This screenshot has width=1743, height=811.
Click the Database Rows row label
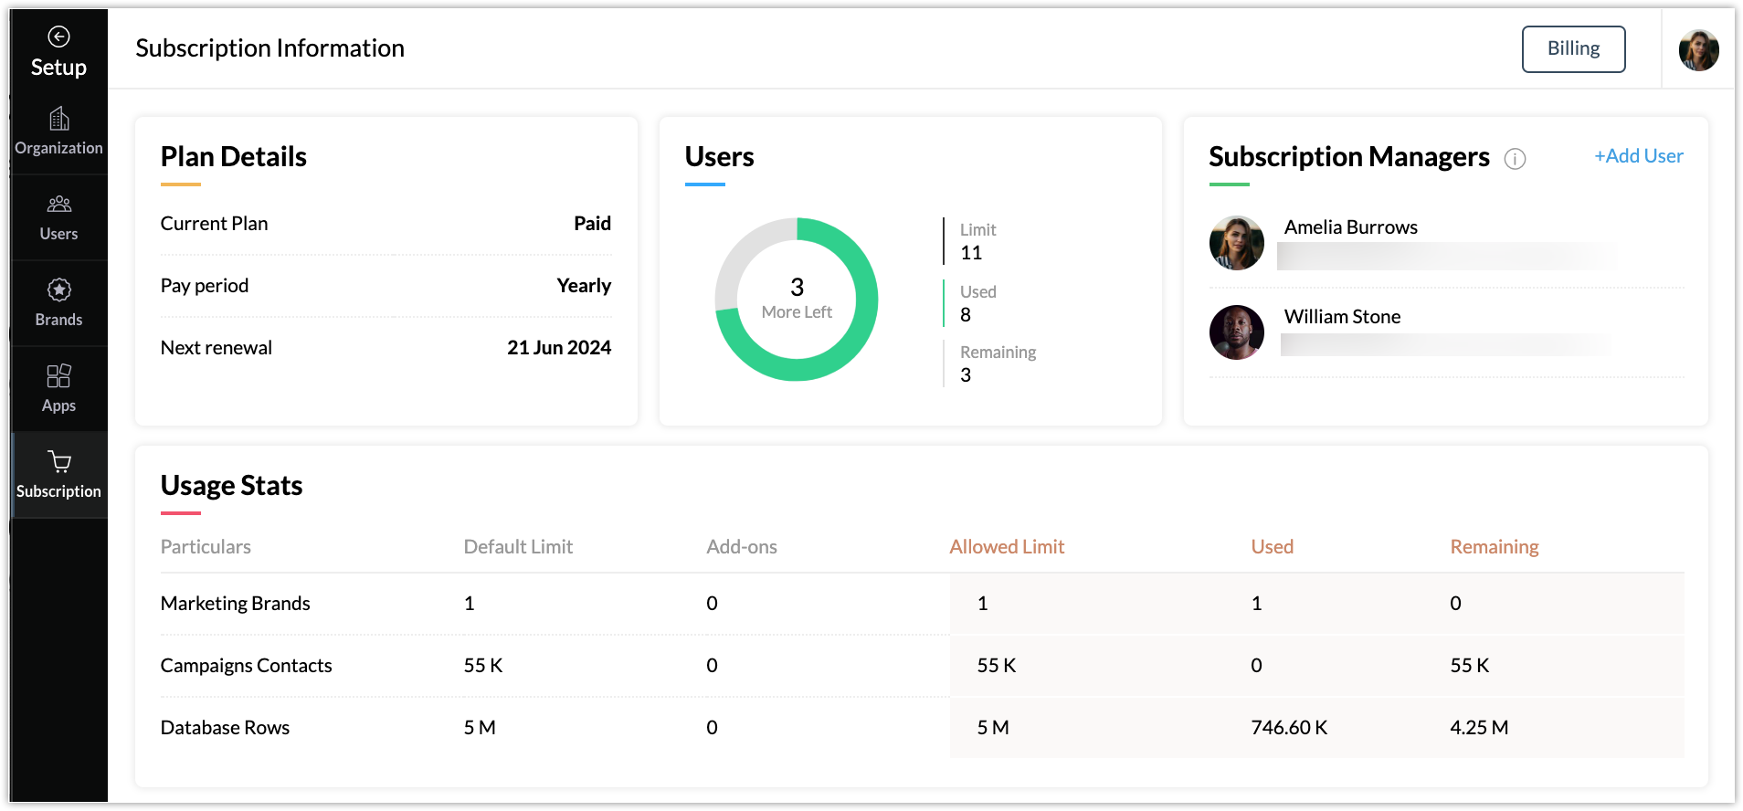point(225,728)
